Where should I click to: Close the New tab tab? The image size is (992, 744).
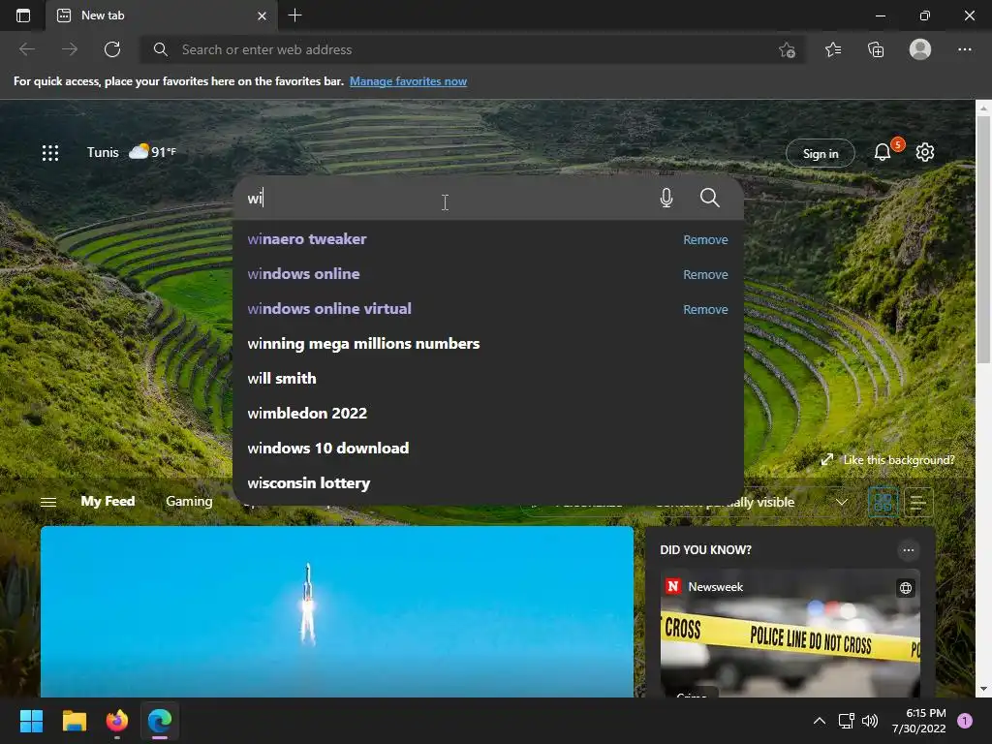(262, 15)
